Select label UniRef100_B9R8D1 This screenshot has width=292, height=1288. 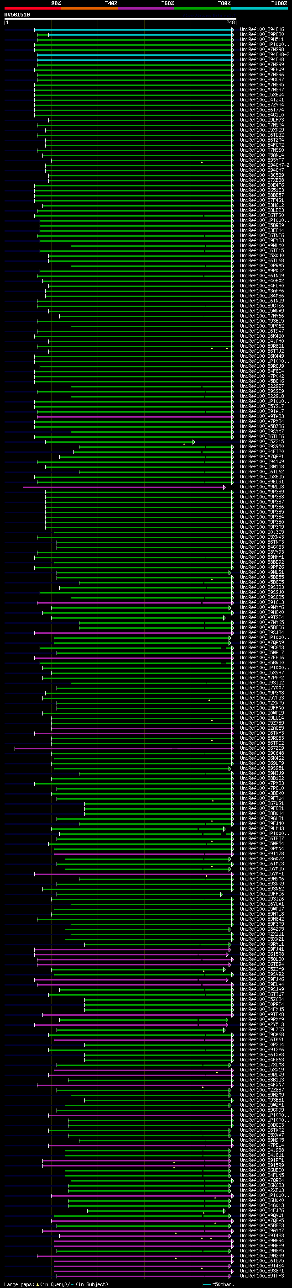pos(262,346)
